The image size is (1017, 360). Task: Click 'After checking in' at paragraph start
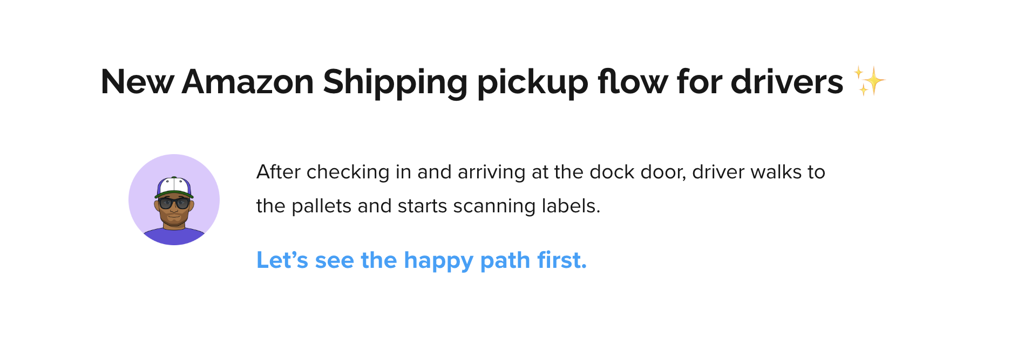point(334,172)
